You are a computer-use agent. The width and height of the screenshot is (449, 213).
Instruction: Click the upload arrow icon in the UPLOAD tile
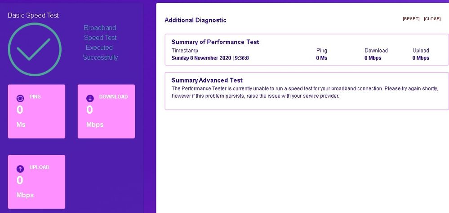[20, 169]
